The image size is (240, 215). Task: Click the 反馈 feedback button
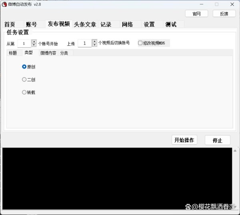224,14
